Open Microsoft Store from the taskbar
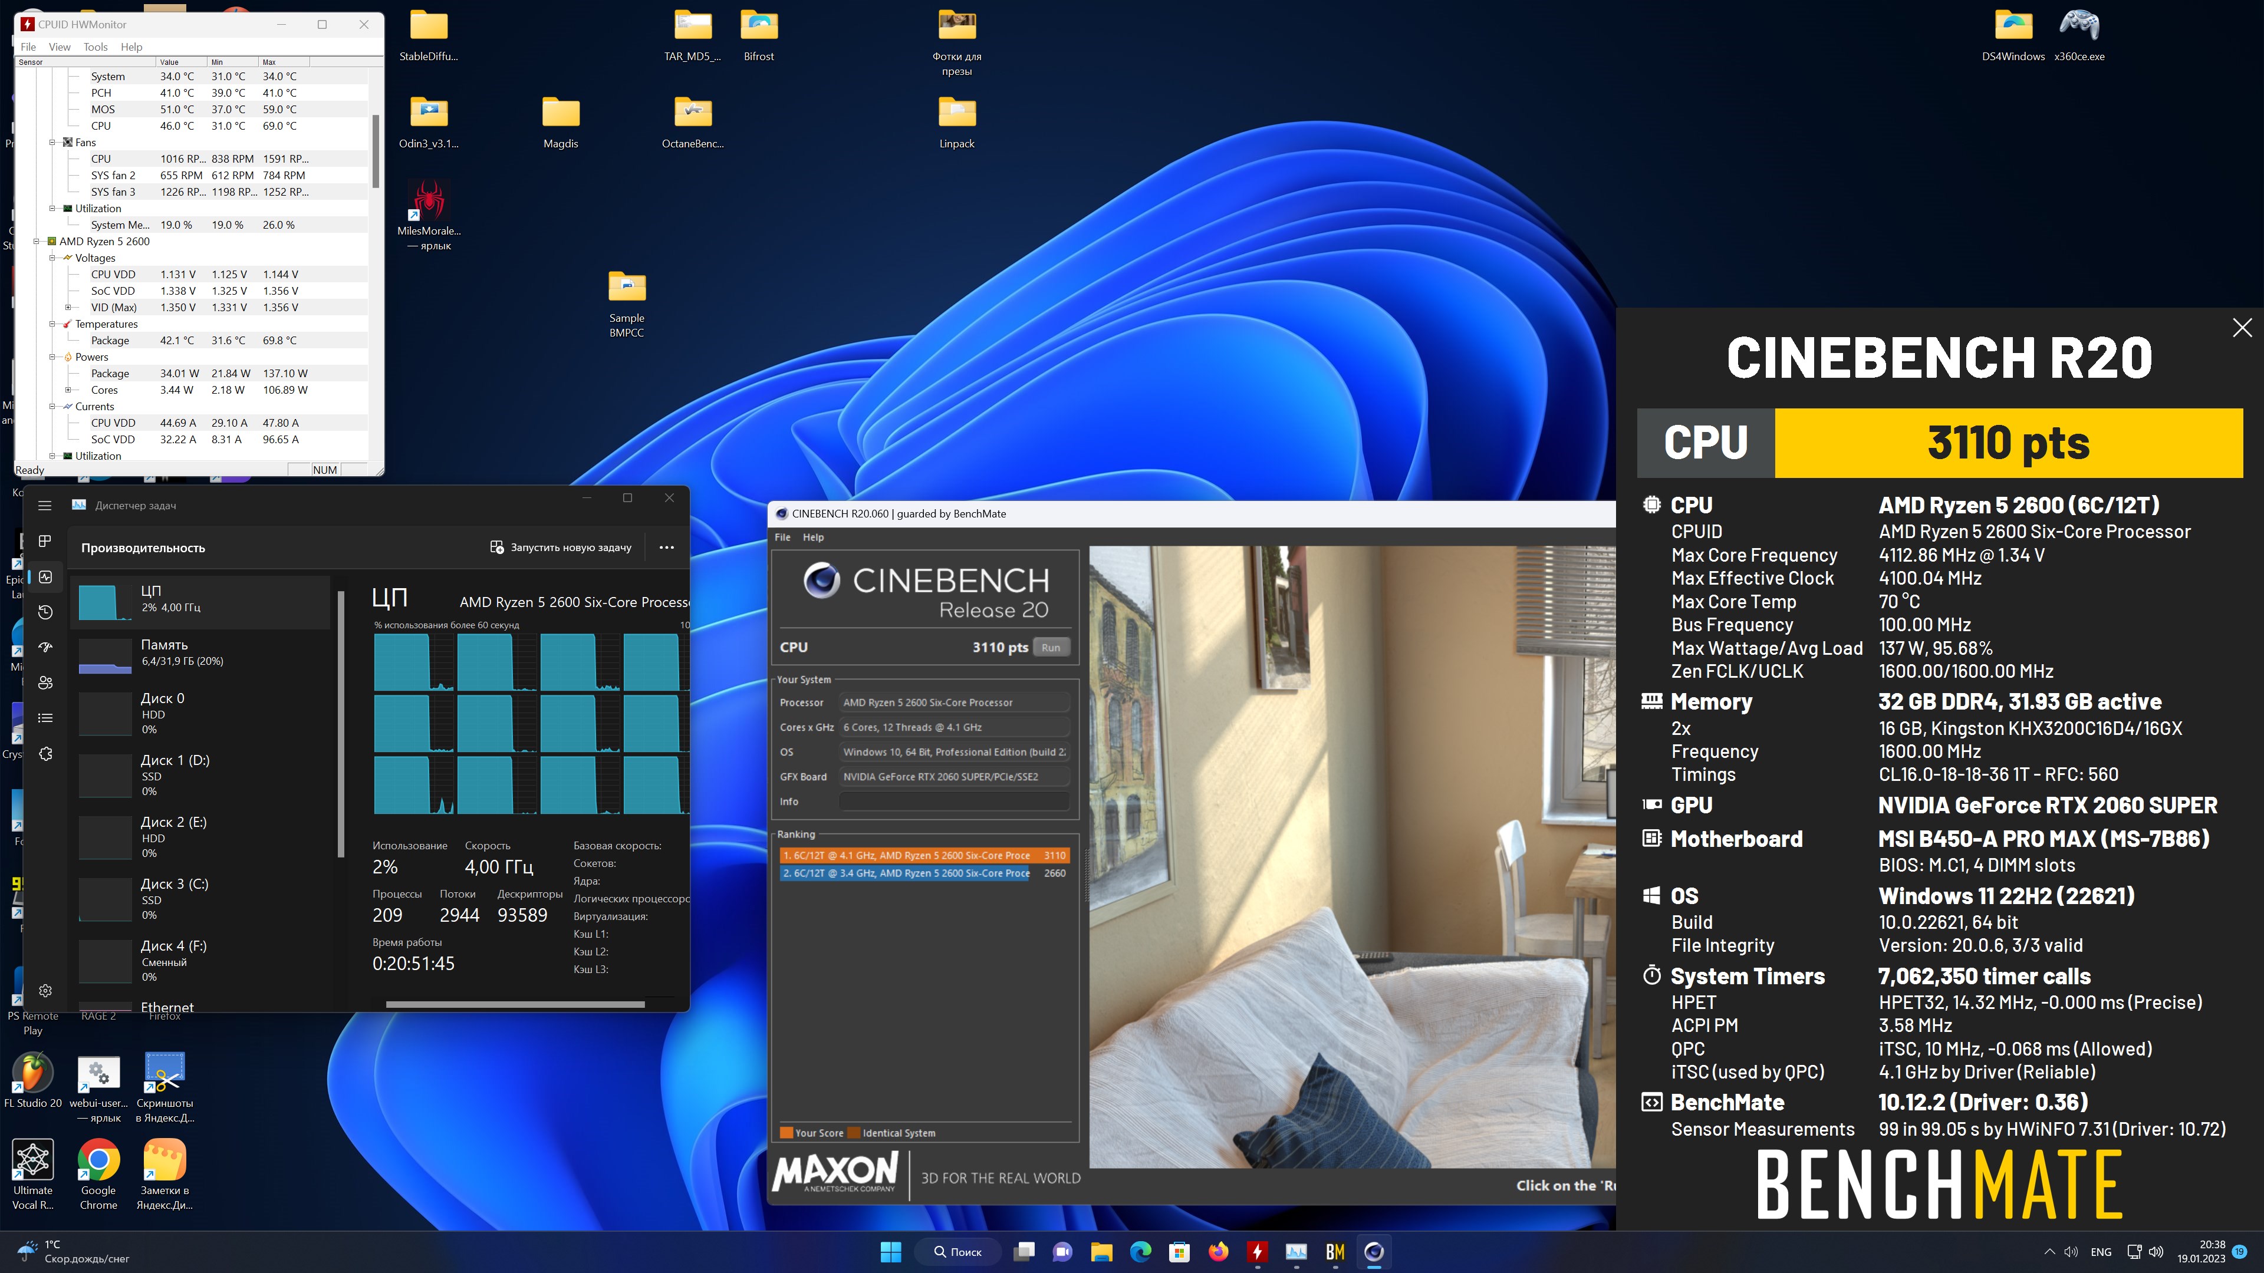The image size is (2264, 1273). (1179, 1252)
